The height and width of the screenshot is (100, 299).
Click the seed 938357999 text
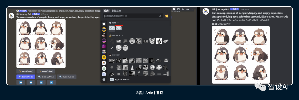(221, 24)
